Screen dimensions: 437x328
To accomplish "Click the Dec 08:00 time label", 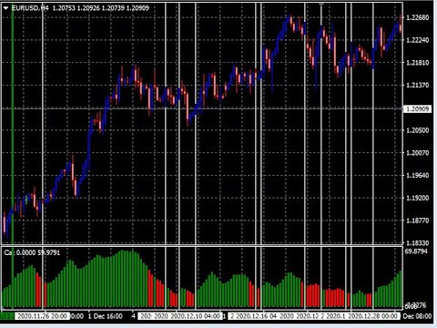I will tap(417, 316).
